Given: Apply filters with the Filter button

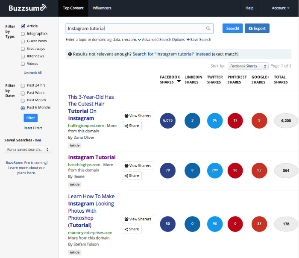Looking at the screenshot, I should (x=30, y=118).
